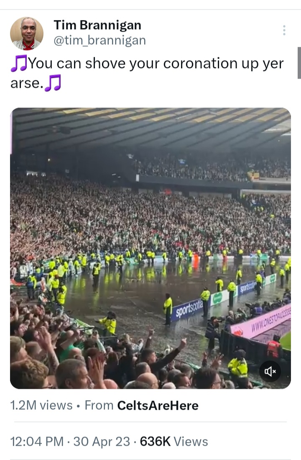Tap the tweet text about coronation
The height and width of the screenshot is (460, 301).
[147, 73]
